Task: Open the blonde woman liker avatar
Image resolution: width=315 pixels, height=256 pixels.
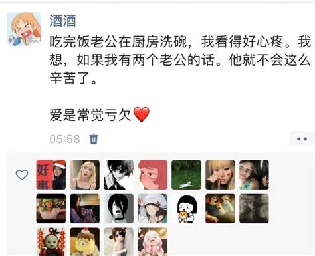Action: coord(85,175)
